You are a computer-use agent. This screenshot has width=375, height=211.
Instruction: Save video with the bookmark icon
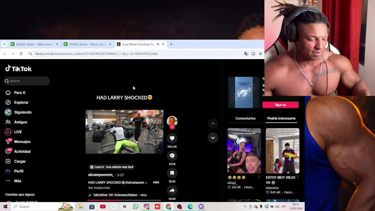172,173
